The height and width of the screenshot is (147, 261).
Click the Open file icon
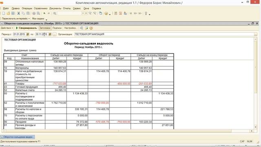(8, 13)
